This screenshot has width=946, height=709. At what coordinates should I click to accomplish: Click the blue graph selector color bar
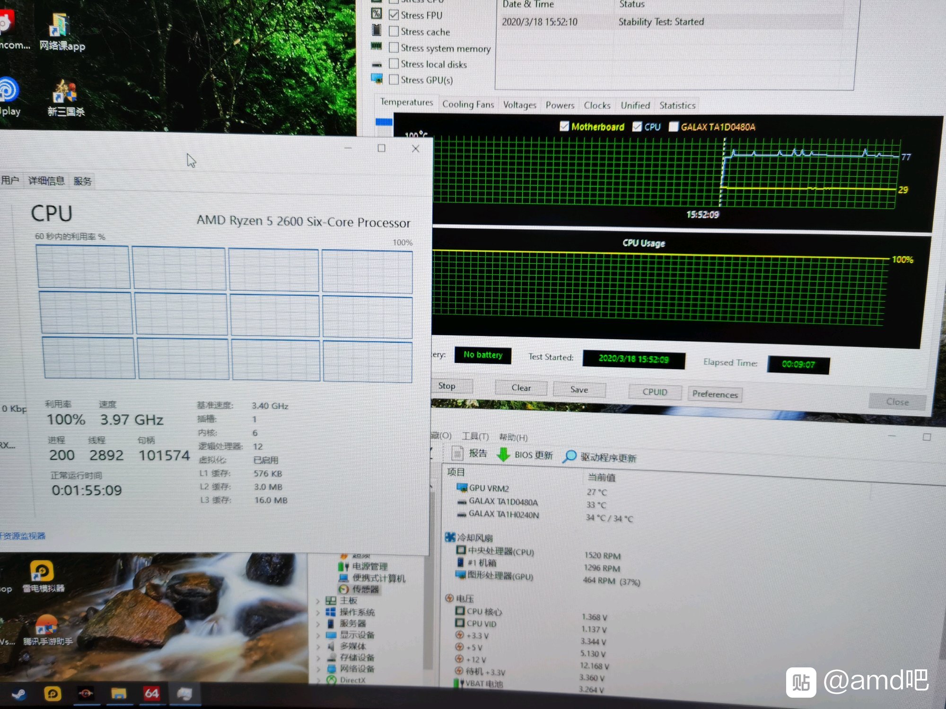[384, 121]
